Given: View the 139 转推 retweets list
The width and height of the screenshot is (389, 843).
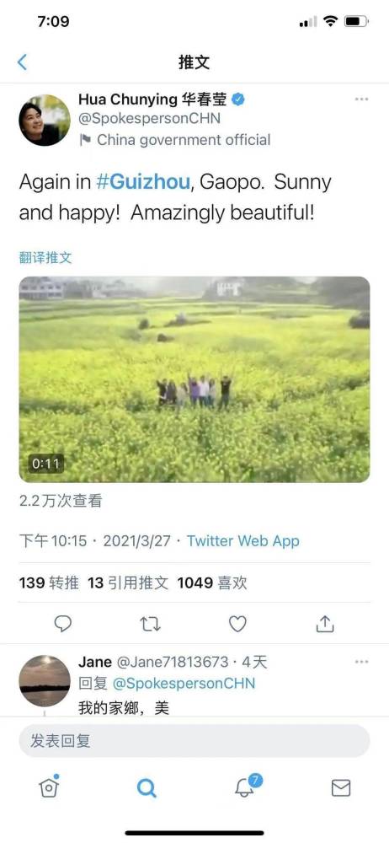Looking at the screenshot, I should (x=49, y=583).
